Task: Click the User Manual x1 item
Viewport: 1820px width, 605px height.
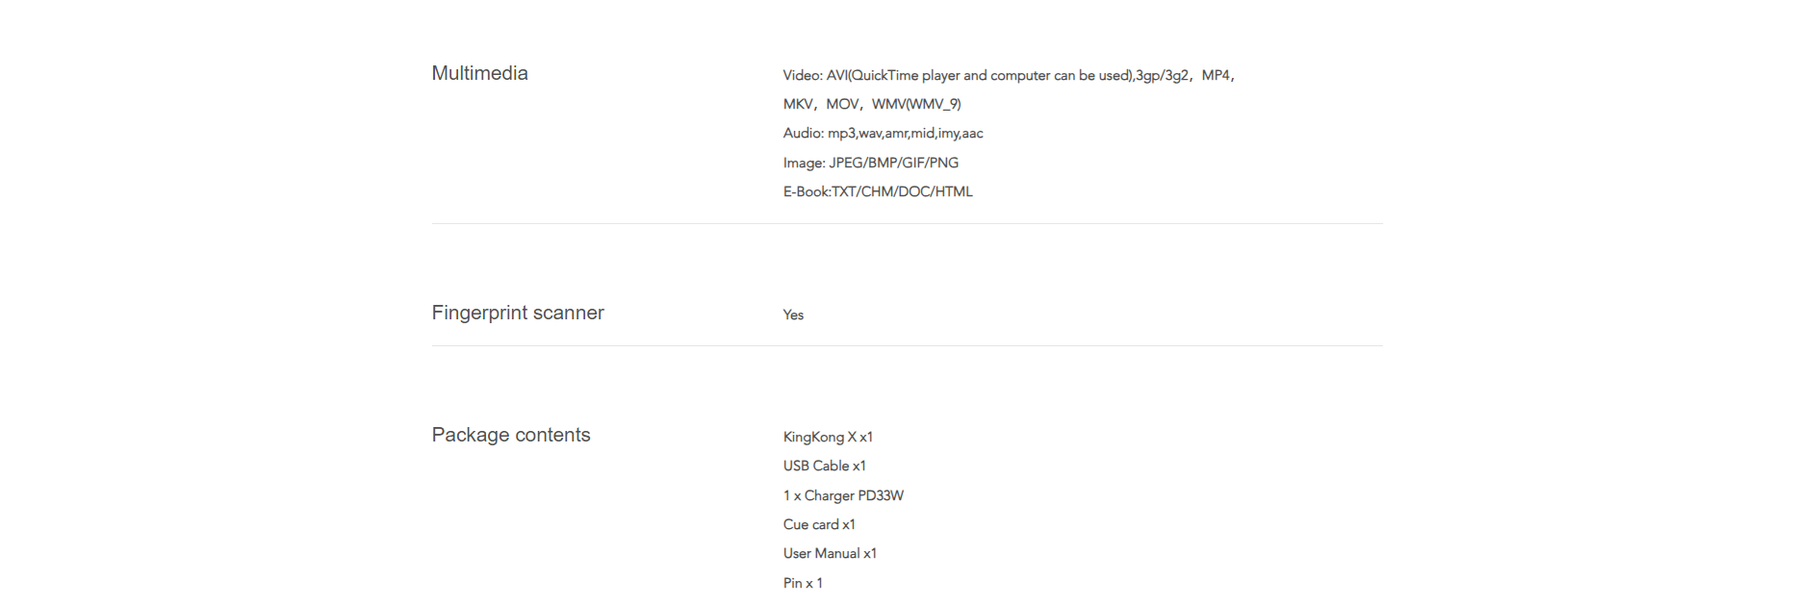Action: [x=830, y=553]
